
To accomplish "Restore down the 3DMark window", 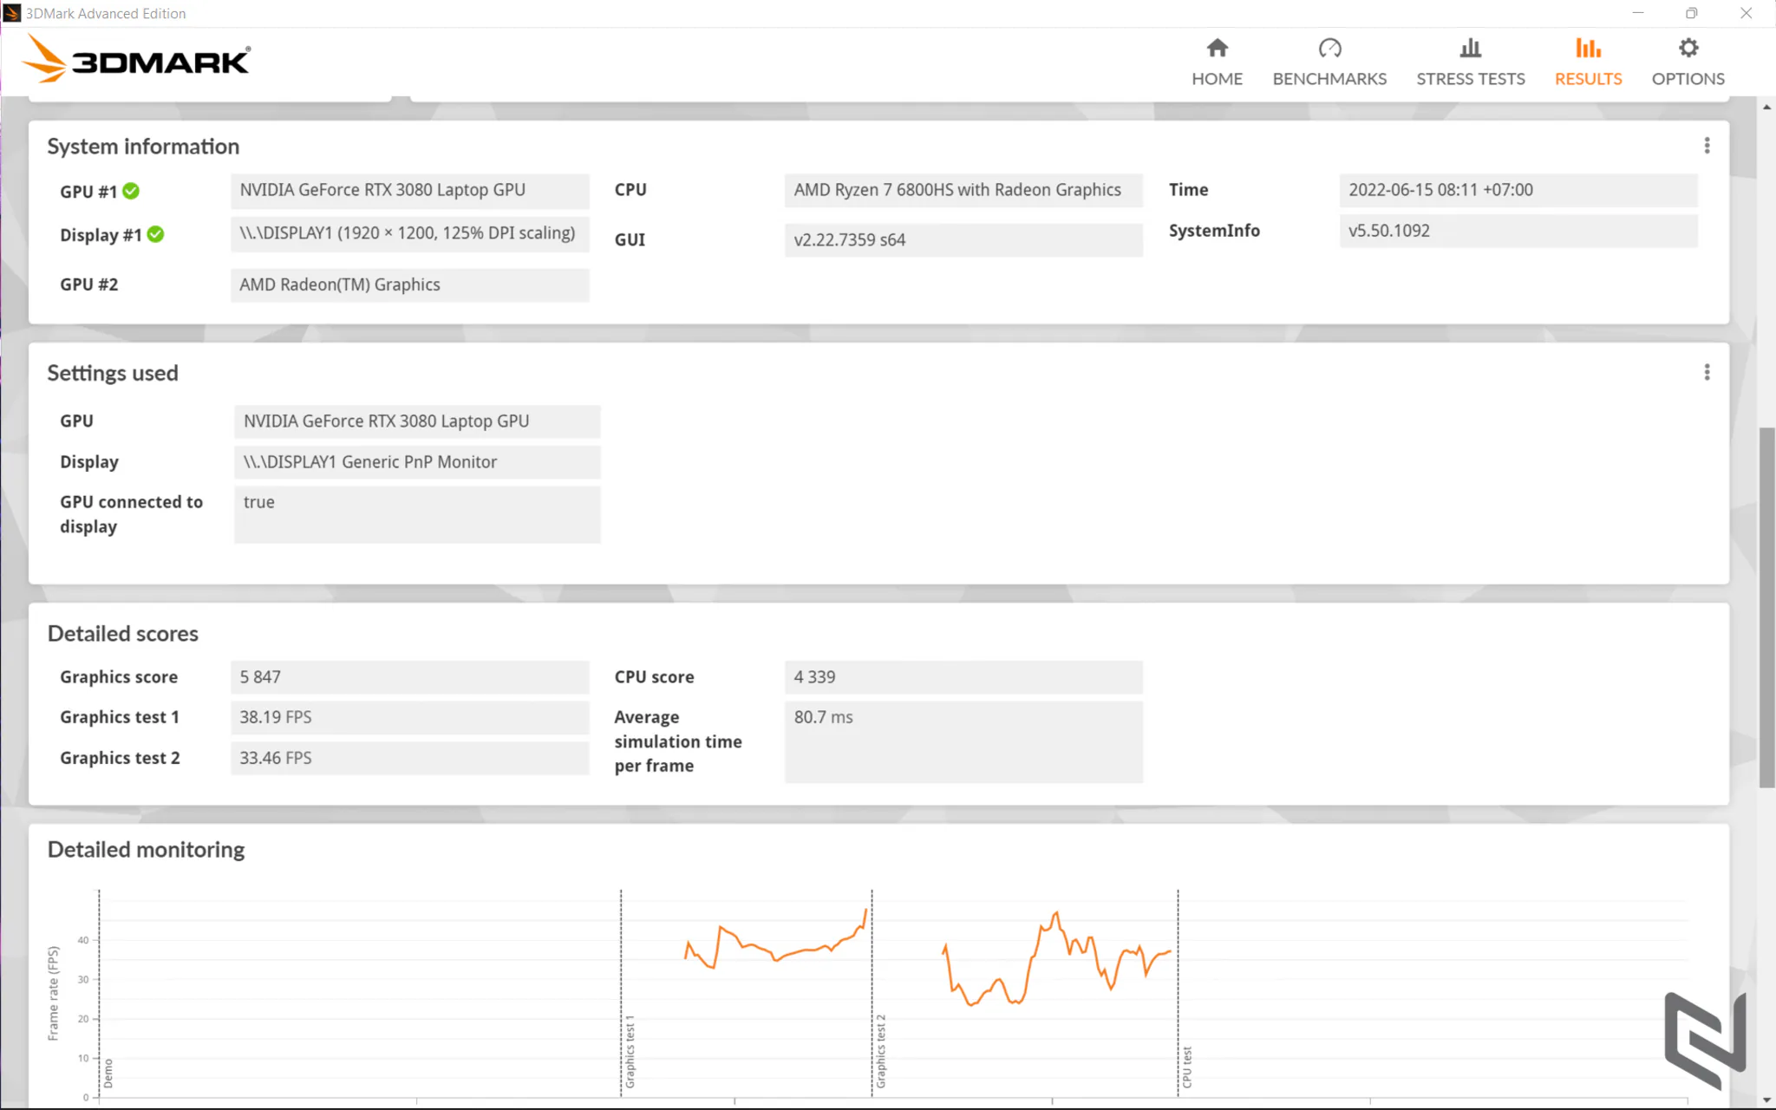I will point(1692,13).
